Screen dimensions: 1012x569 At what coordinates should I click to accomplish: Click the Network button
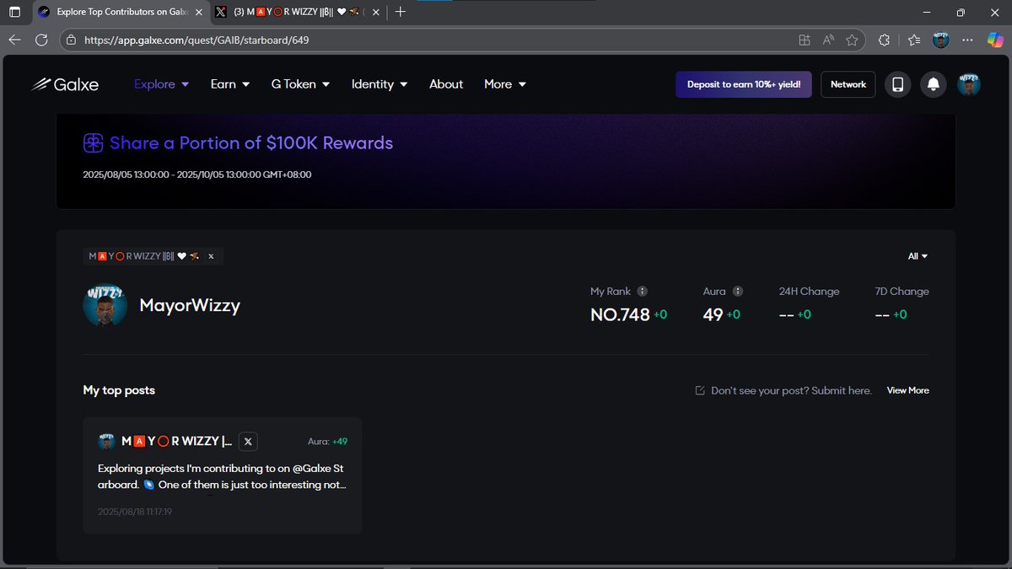848,84
